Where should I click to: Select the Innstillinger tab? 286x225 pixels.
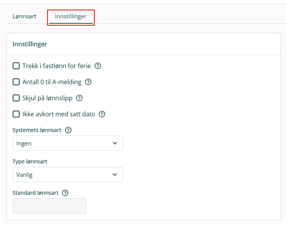71,16
